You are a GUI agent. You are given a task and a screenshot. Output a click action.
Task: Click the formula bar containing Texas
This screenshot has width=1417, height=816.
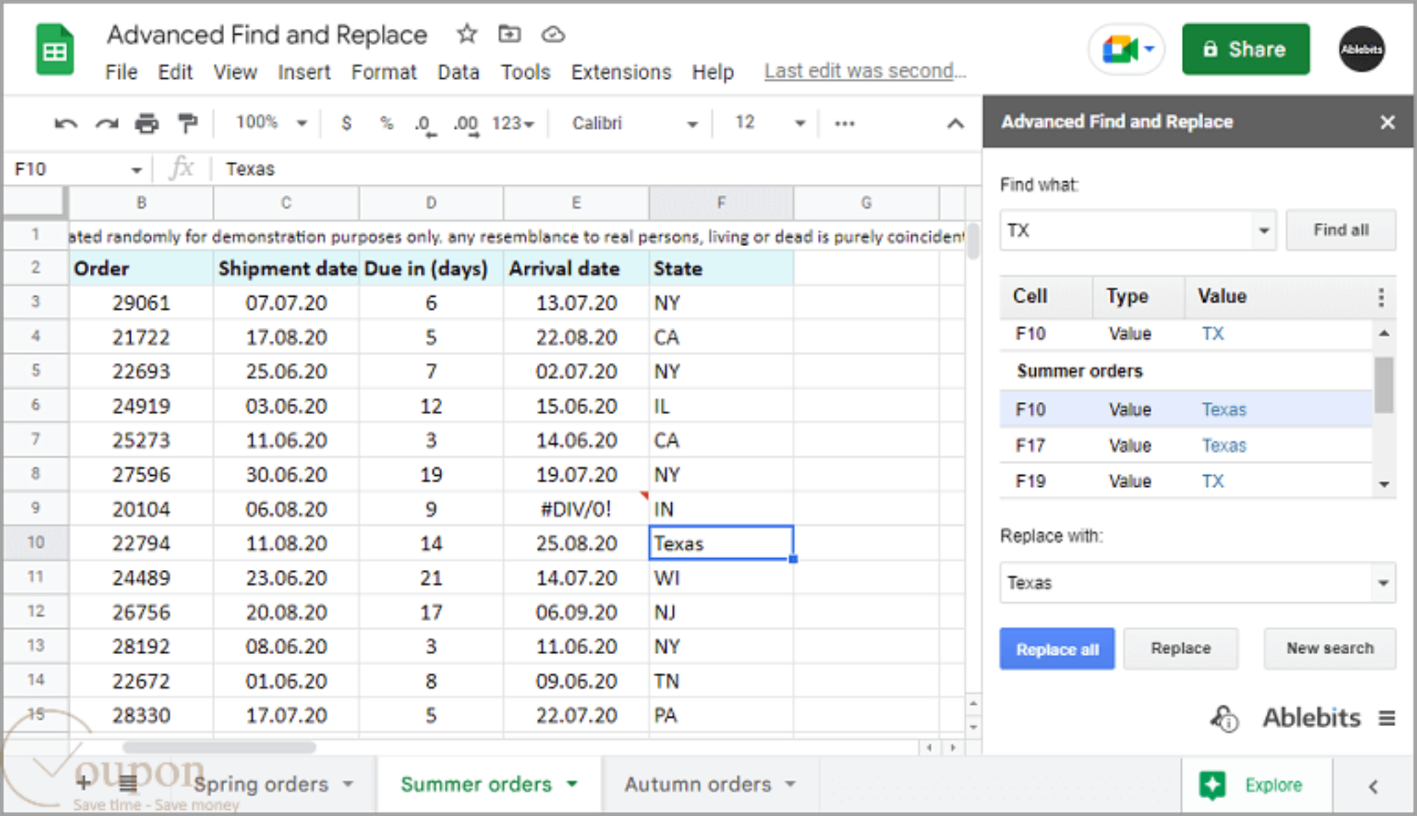coord(595,169)
